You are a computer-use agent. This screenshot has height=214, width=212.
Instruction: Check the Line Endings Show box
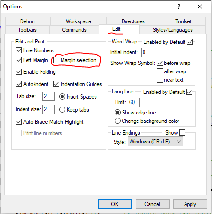(182, 133)
